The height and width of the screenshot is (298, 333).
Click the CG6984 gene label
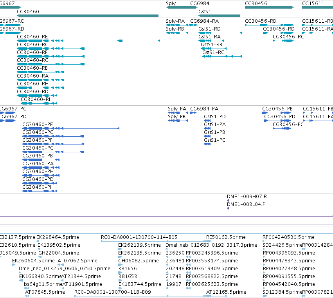coord(200,4)
